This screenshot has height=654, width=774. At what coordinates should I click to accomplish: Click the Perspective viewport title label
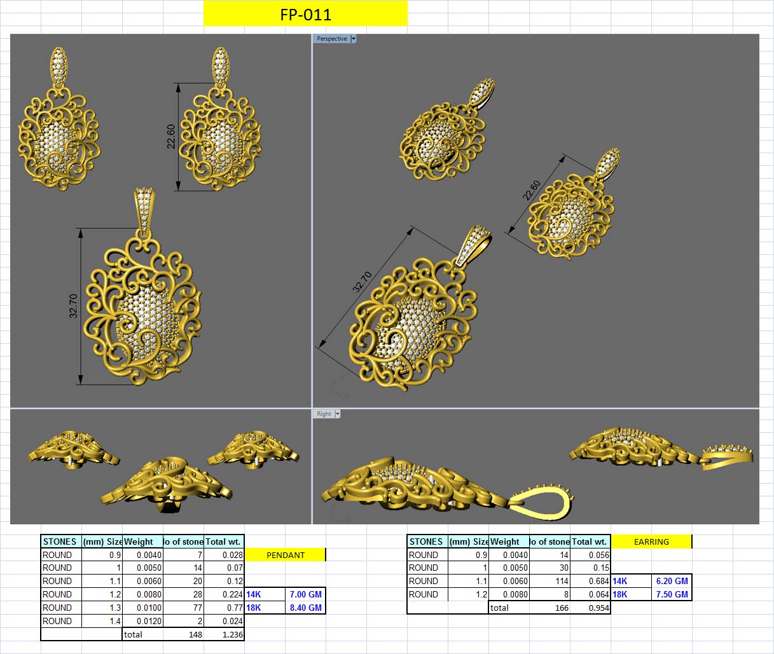pyautogui.click(x=331, y=38)
